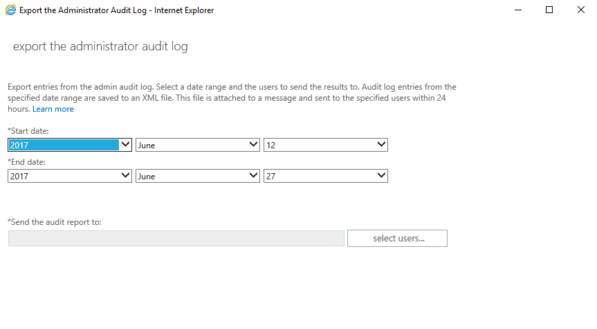Click the *End date: label
Viewport: 597px width, 329px height.
[27, 162]
